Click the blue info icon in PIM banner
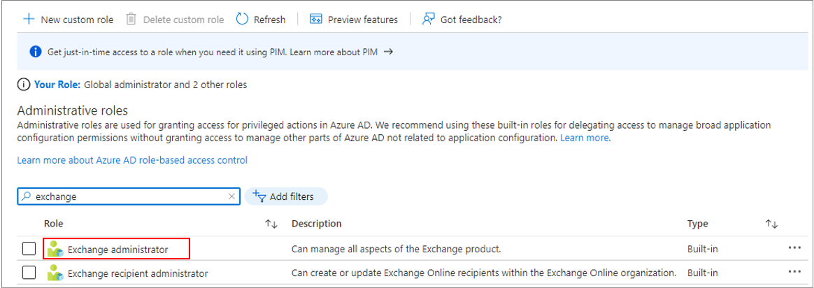Screen dimensions: 814x288 tap(35, 52)
